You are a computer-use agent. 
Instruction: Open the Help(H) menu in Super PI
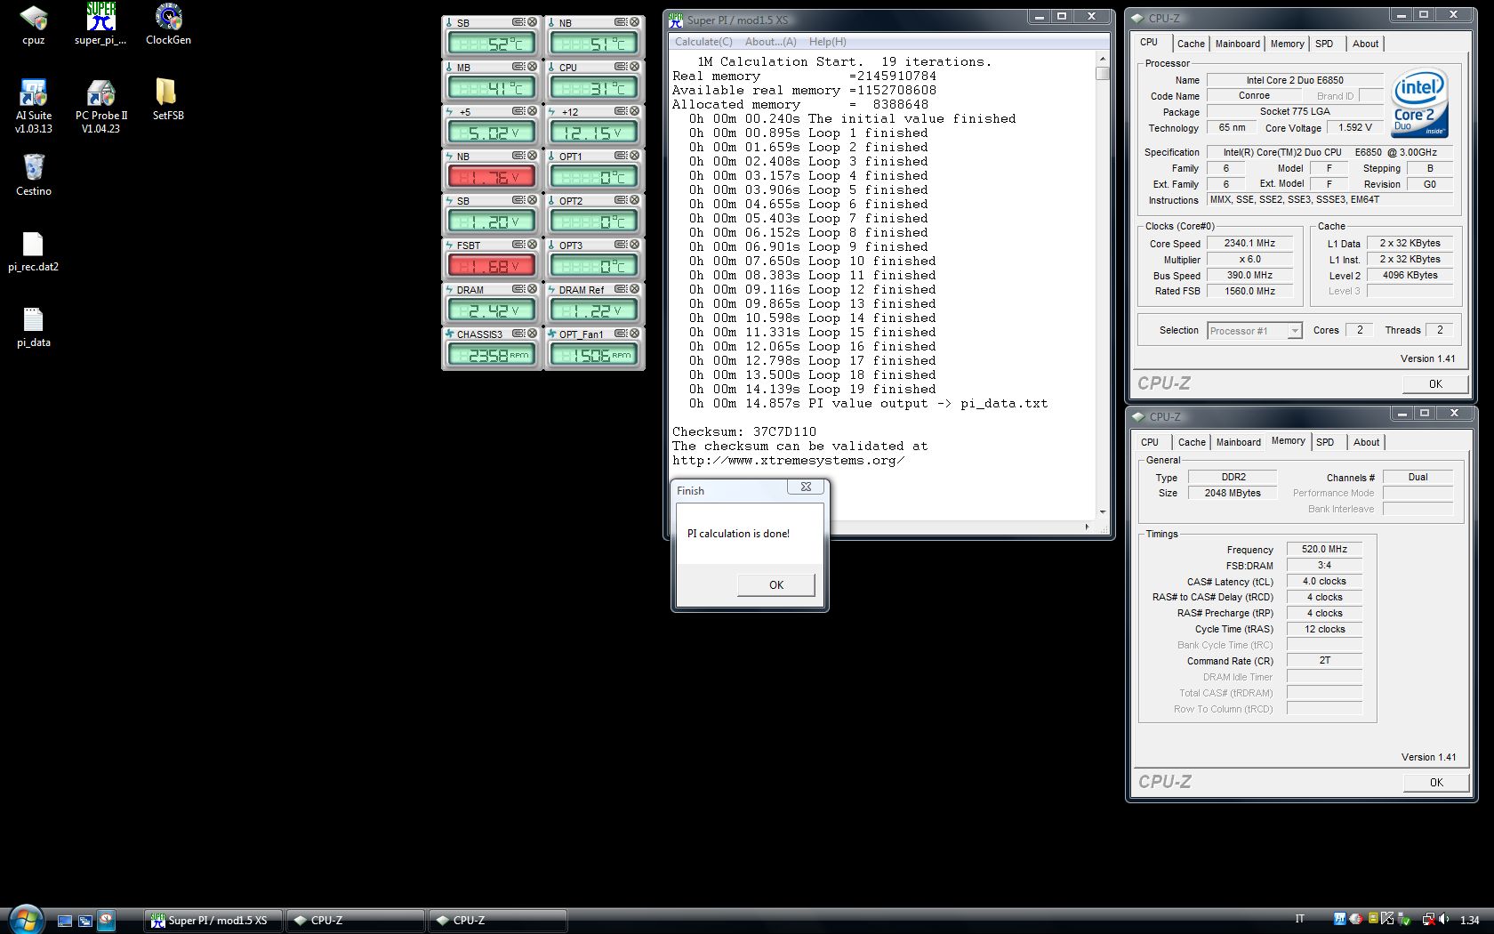[x=827, y=42]
